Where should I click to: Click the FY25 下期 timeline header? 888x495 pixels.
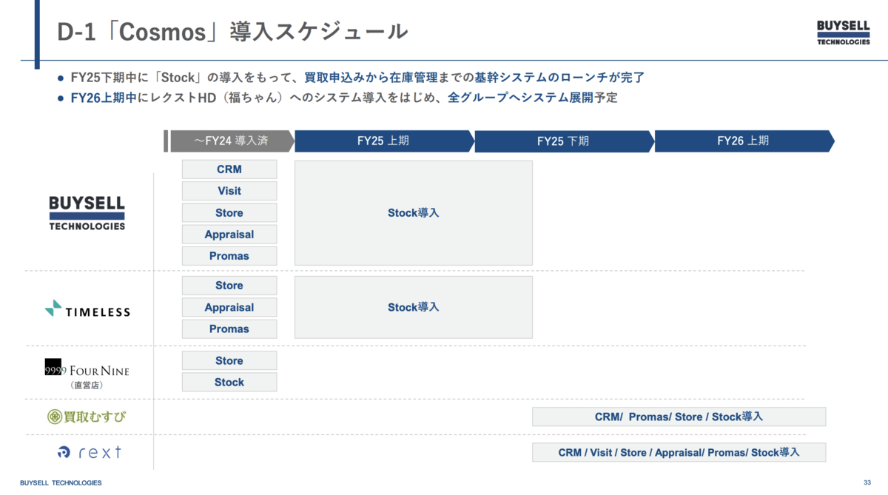click(565, 141)
